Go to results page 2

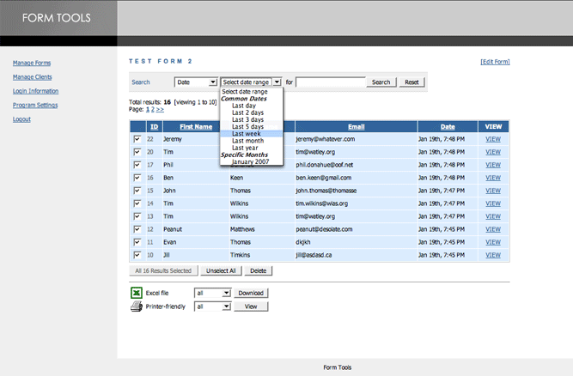(x=153, y=109)
